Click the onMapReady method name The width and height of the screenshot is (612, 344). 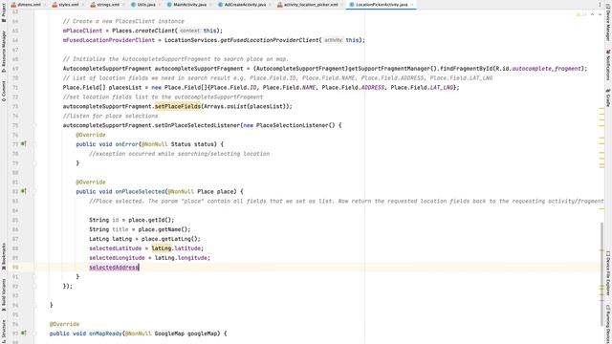[x=105, y=333]
